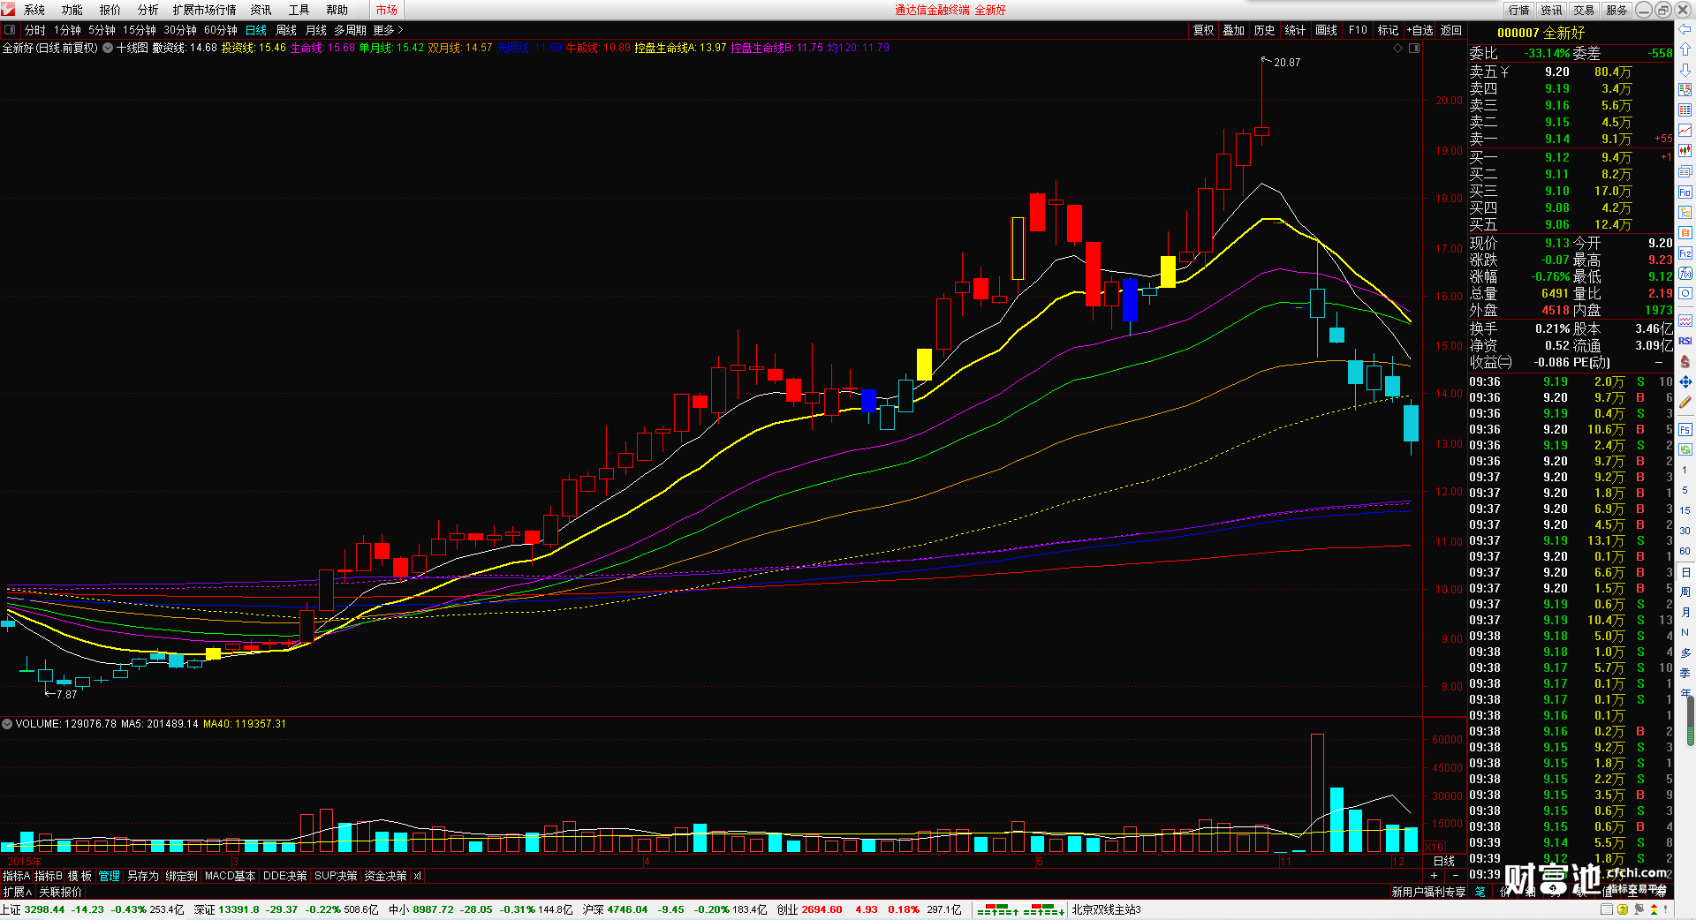Viewport: 1696px width, 920px height.
Task: Click the green refresh icon in sidebar
Action: [x=1685, y=449]
